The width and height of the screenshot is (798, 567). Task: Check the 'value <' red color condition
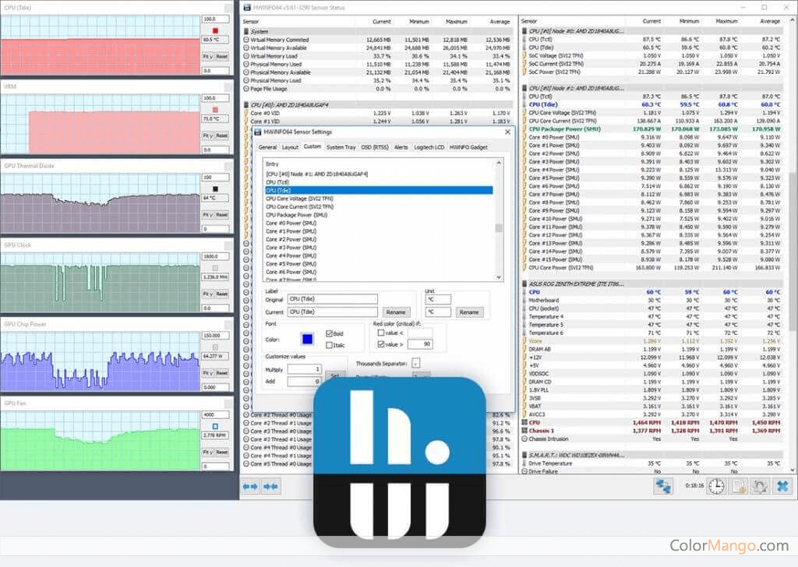pos(380,333)
